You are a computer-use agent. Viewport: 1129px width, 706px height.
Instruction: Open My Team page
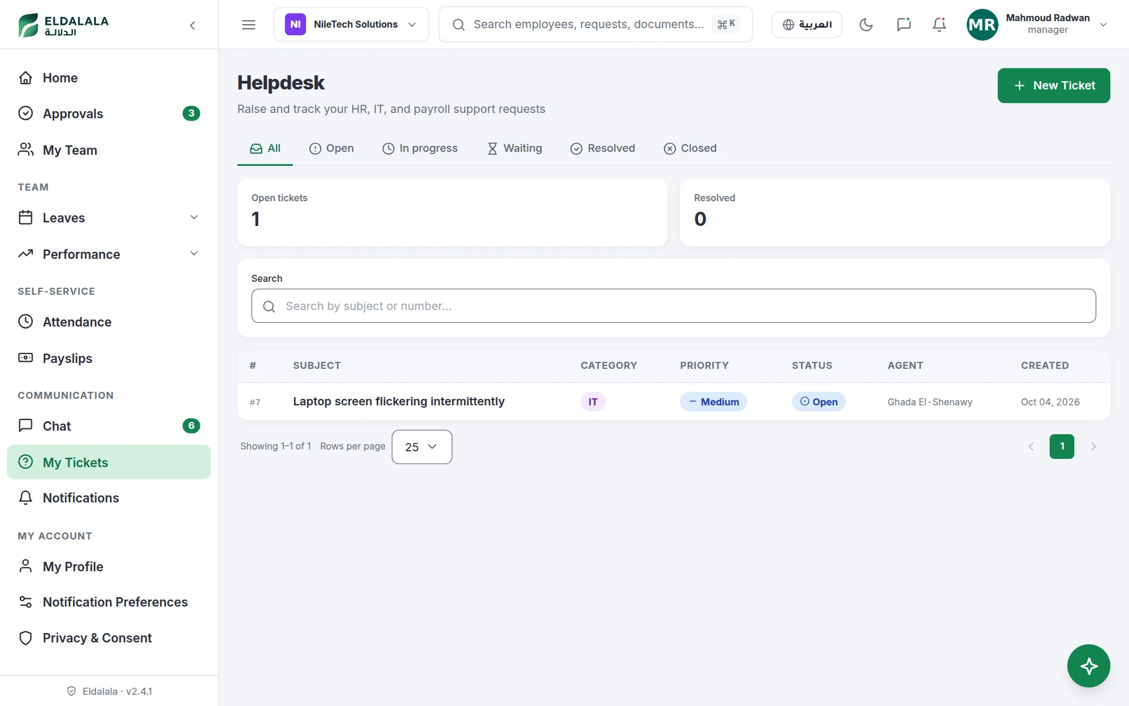click(x=109, y=150)
